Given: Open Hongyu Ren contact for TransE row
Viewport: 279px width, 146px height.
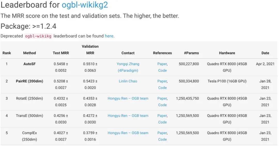Looking at the screenshot, I should [128, 116].
